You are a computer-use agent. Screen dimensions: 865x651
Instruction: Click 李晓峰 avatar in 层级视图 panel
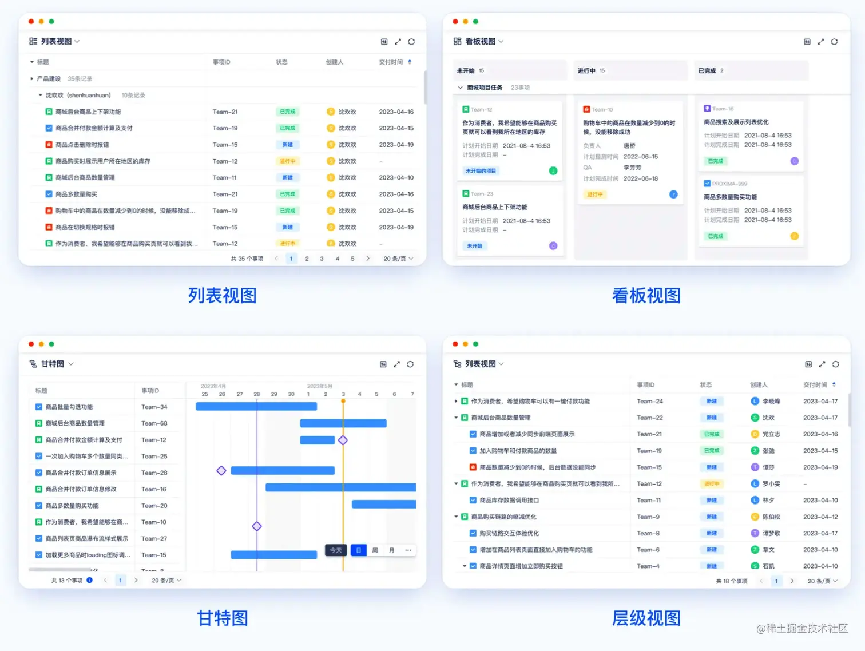(x=755, y=402)
